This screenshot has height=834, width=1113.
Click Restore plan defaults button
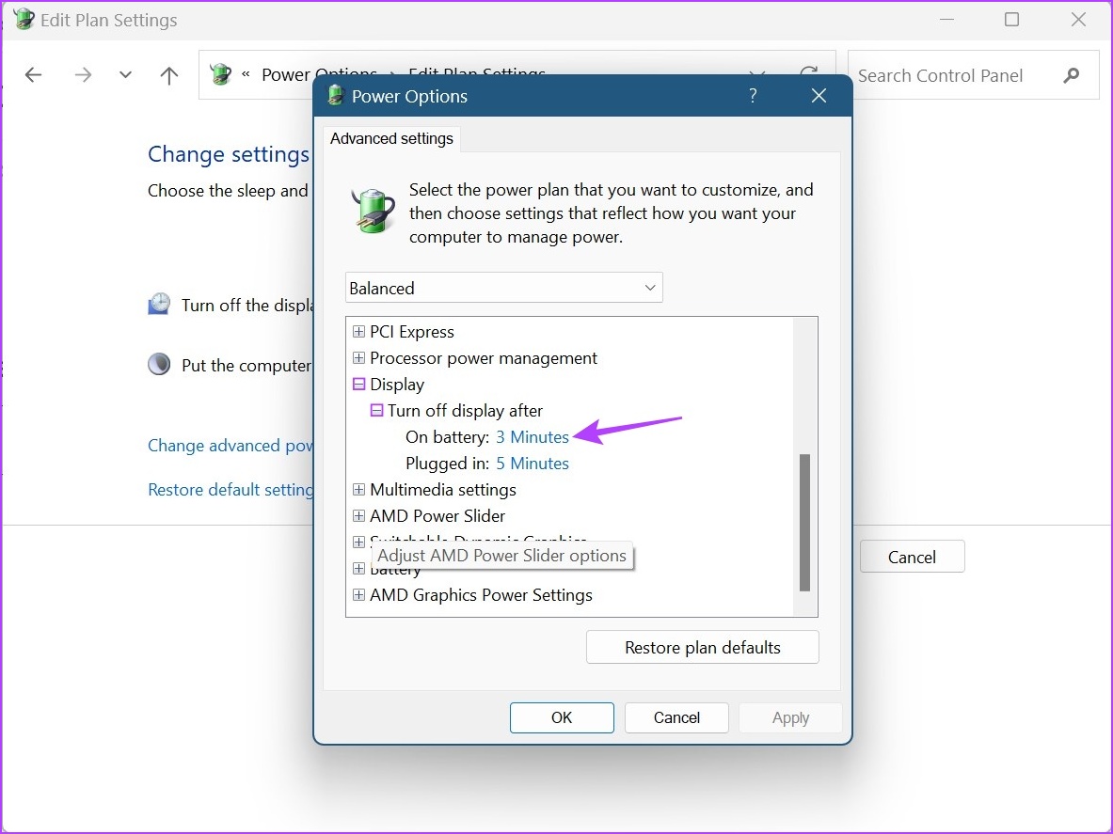click(x=703, y=648)
